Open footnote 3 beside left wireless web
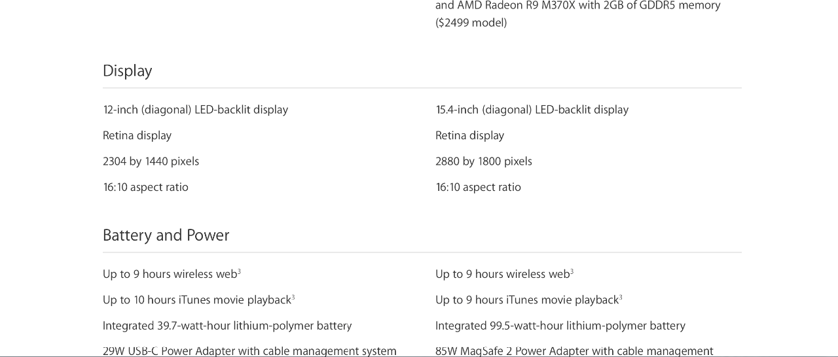The width and height of the screenshot is (838, 357). 239,271
